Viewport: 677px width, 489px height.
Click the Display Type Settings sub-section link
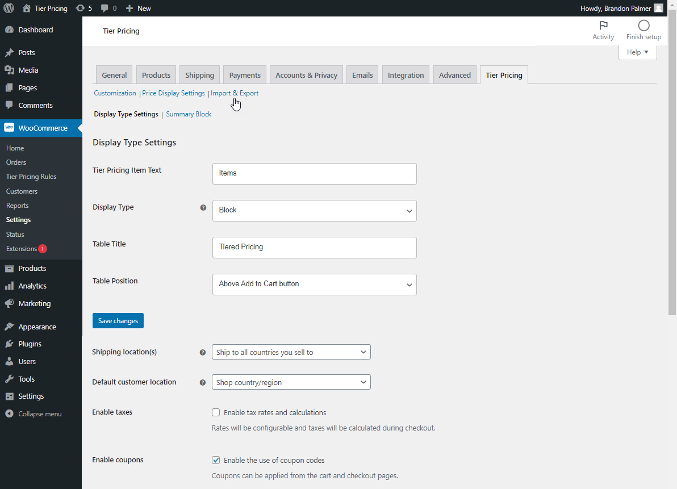tap(126, 114)
